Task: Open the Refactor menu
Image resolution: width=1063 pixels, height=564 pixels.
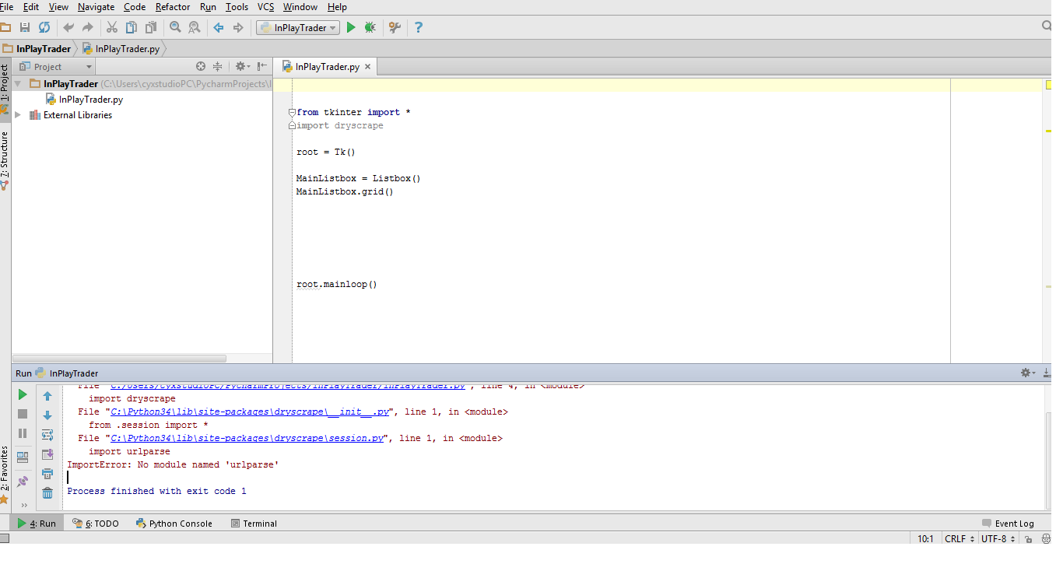Action: point(173,7)
